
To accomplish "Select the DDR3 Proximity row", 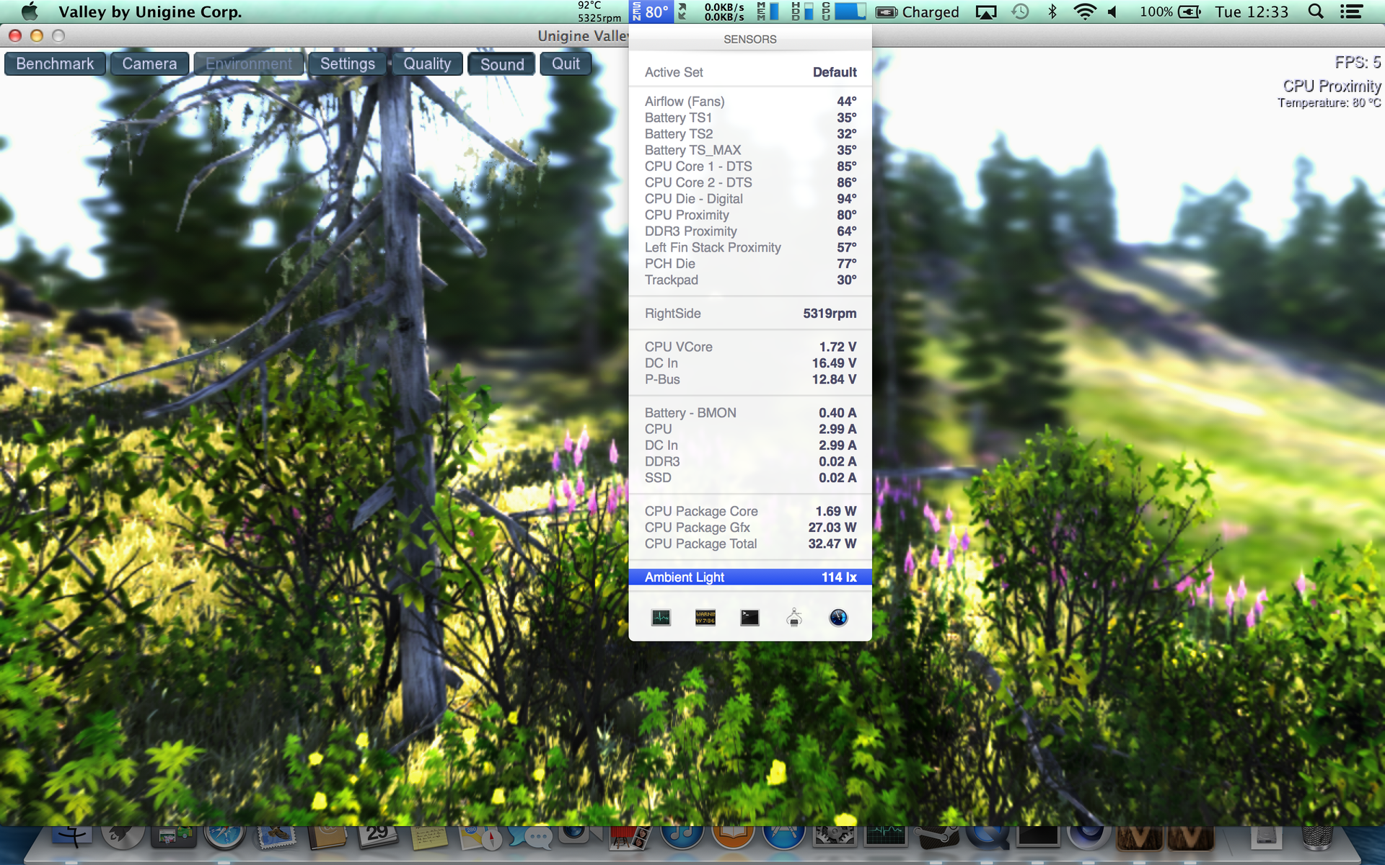I will (750, 231).
